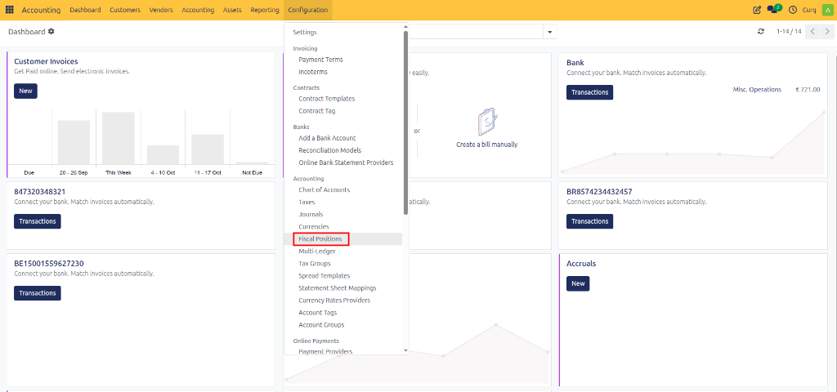Open Multi-Ledger menu entry

click(x=317, y=252)
